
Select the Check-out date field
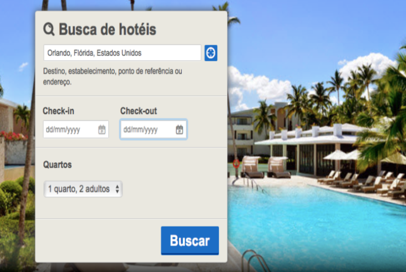153,129
